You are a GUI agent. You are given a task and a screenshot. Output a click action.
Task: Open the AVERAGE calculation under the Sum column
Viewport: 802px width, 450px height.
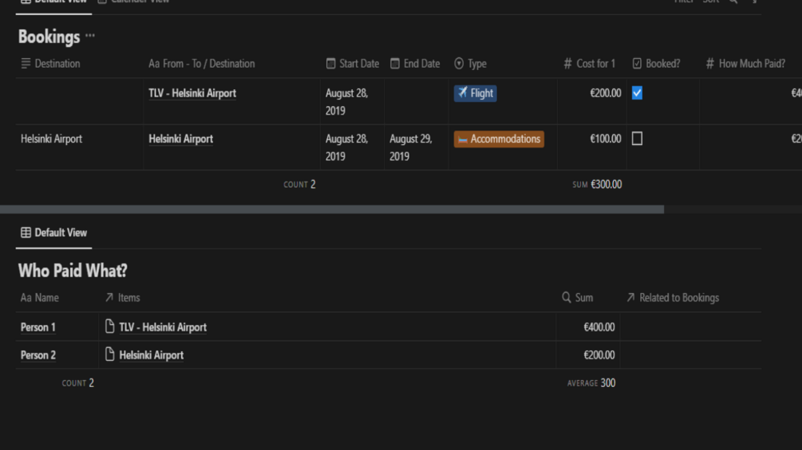591,383
